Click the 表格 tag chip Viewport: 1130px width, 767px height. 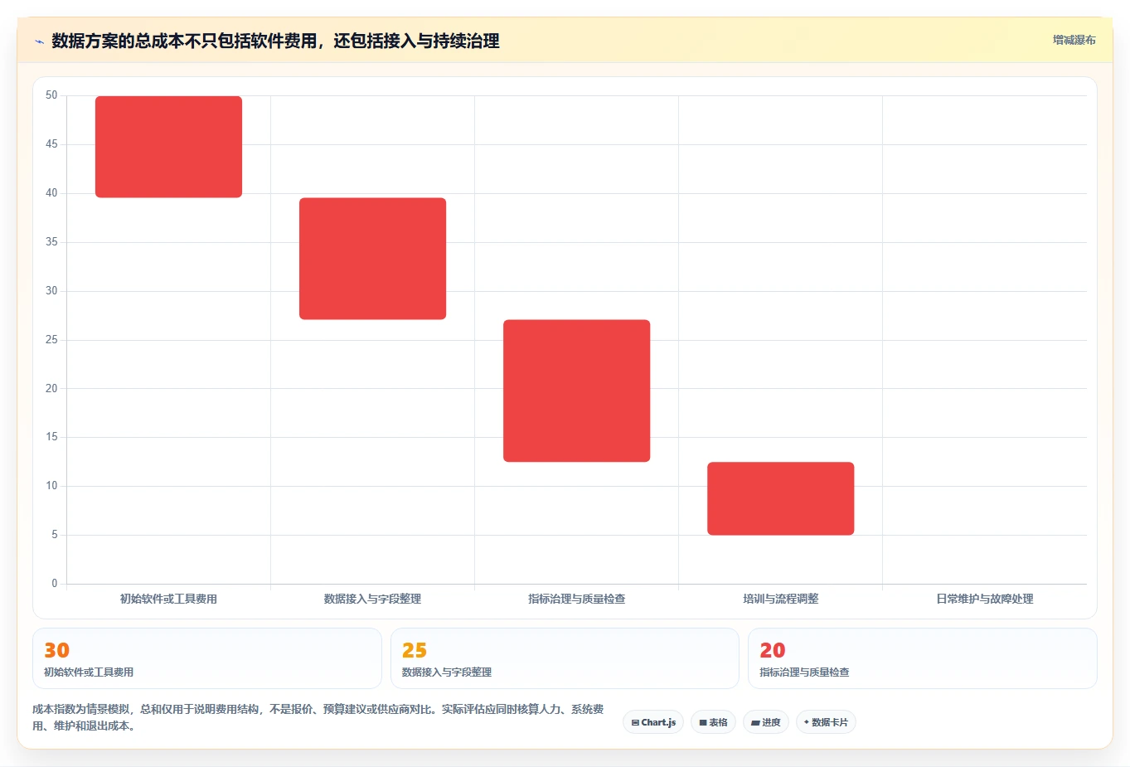[713, 722]
